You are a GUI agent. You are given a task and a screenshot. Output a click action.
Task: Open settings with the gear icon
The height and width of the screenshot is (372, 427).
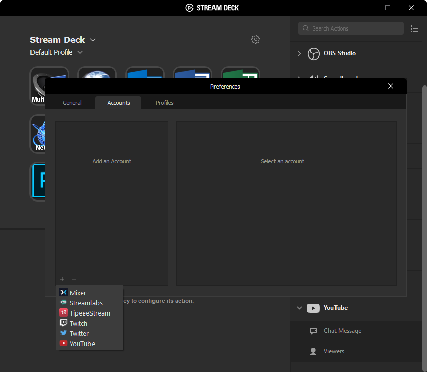(256, 39)
